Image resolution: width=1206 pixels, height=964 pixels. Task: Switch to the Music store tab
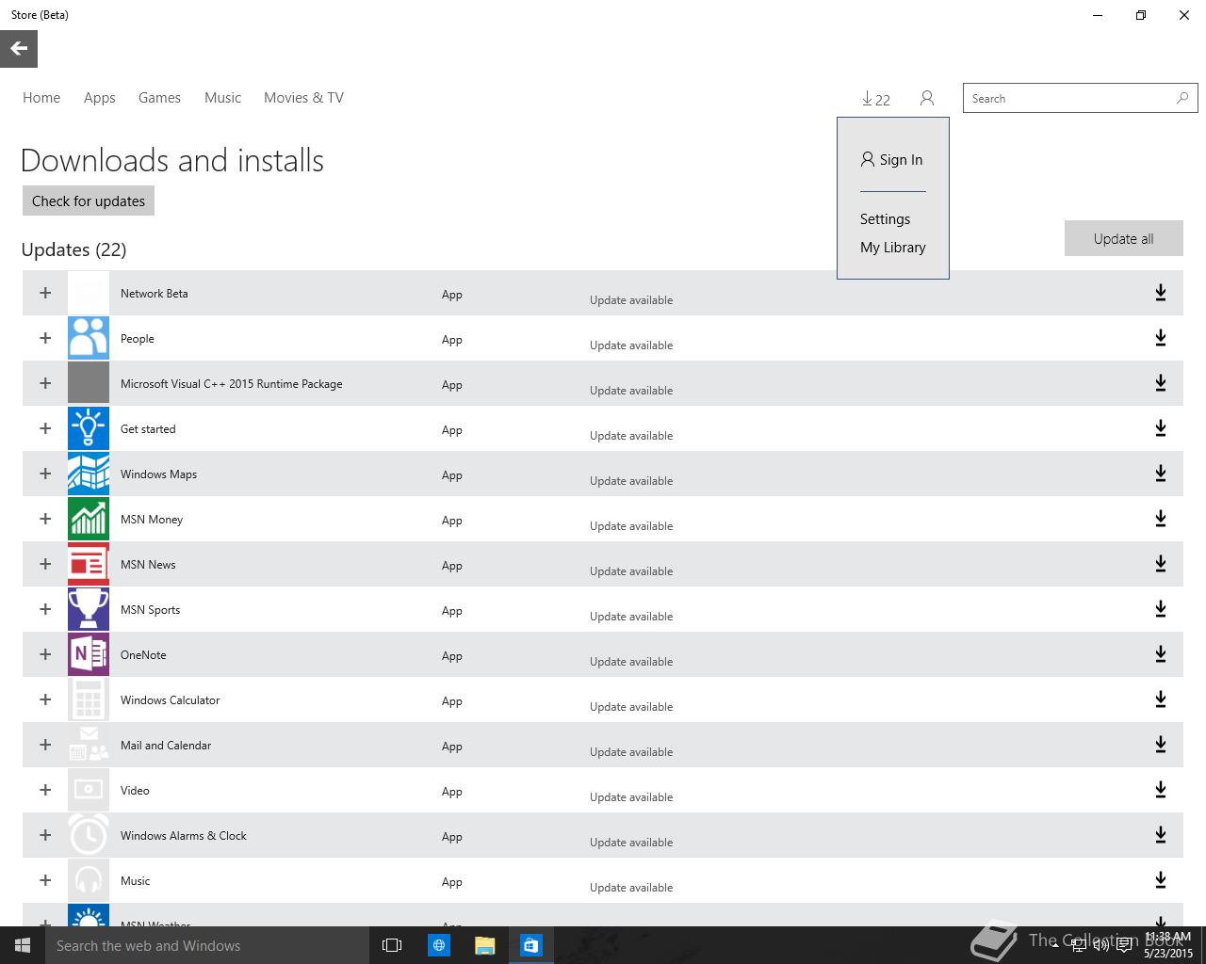(x=222, y=98)
